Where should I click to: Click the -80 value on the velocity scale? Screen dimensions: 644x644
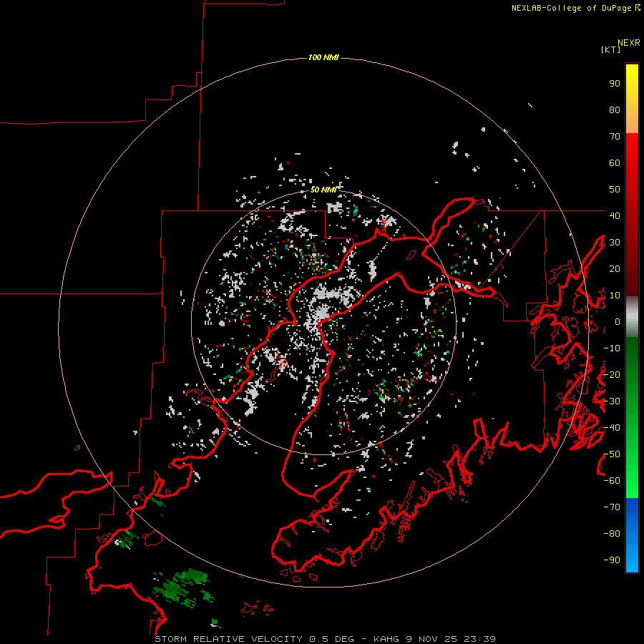click(612, 534)
